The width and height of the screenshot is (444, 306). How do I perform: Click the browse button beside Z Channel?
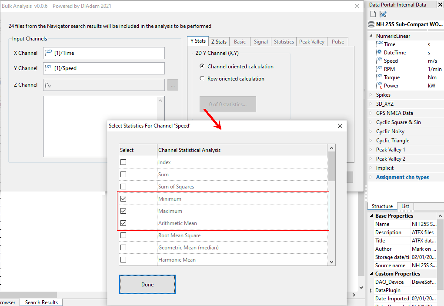173,85
